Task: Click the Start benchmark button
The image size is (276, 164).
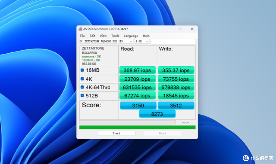Action: pos(117,133)
